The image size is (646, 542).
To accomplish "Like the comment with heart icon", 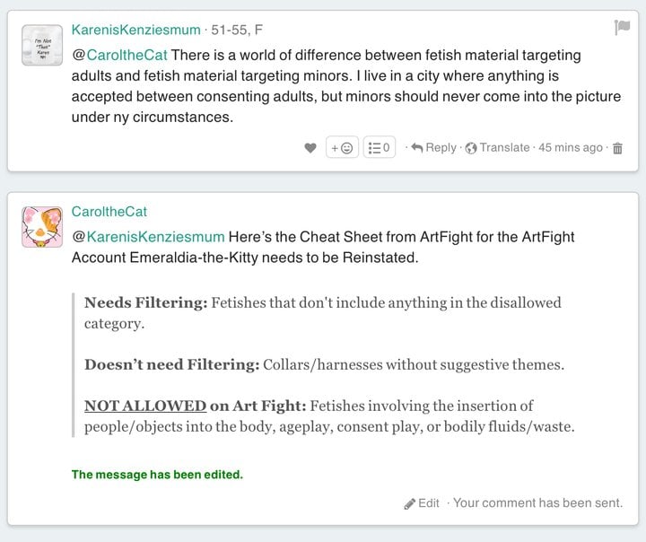I will pyautogui.click(x=310, y=147).
